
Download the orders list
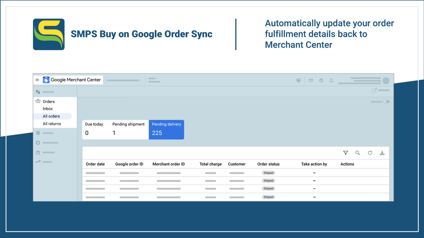coord(382,153)
